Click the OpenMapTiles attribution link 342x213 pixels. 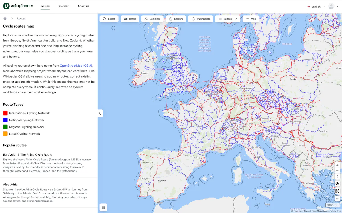coord(300,211)
